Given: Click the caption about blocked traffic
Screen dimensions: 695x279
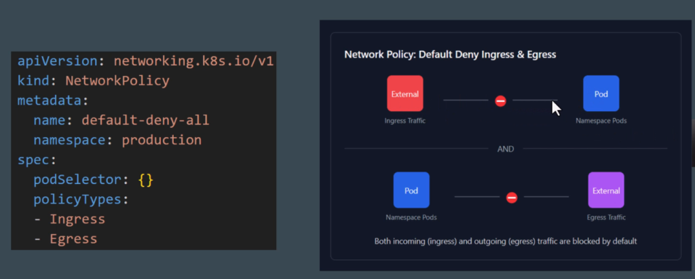Looking at the screenshot, I should tap(506, 241).
